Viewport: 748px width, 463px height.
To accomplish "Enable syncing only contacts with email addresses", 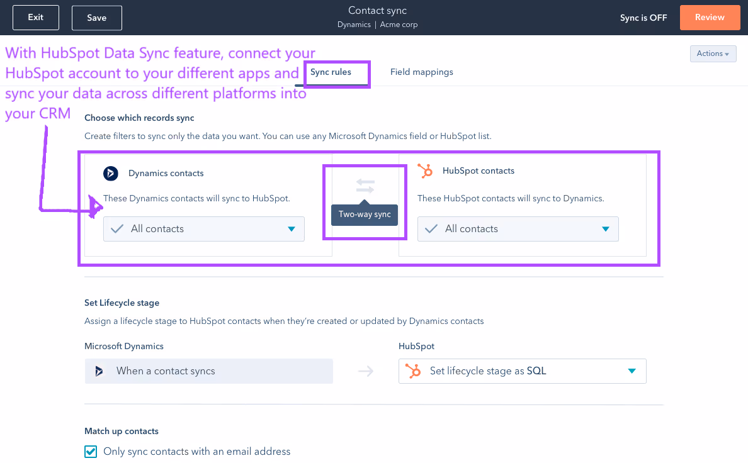I will click(90, 451).
